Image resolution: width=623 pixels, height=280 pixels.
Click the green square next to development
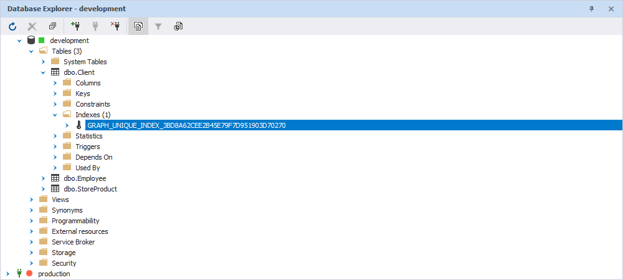(x=41, y=40)
